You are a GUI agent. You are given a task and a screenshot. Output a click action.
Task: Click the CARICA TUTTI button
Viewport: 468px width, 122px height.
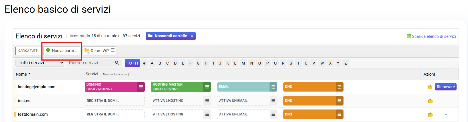(28, 51)
